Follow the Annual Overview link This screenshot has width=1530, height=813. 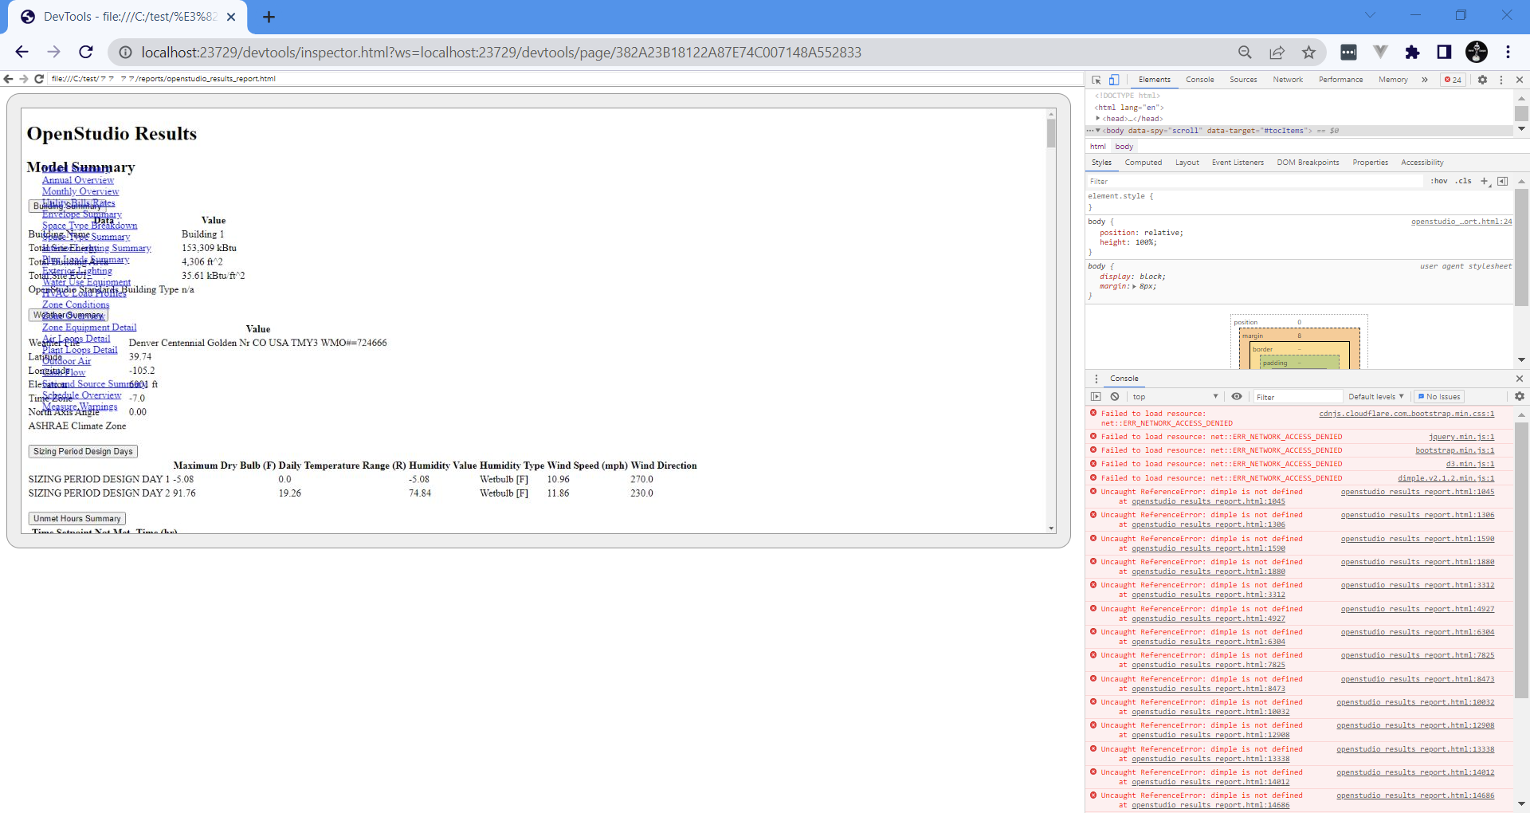[77, 180]
